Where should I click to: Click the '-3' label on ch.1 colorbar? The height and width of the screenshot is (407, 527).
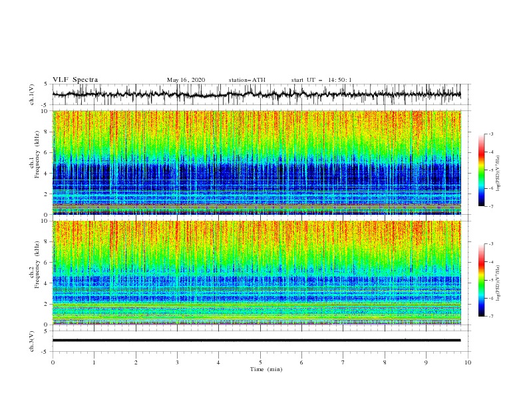point(490,134)
